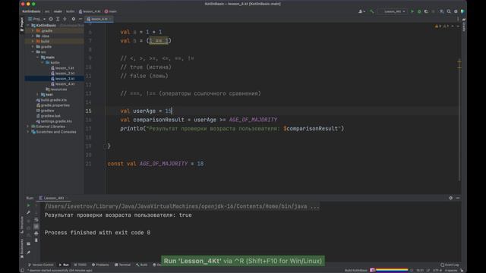Open the Terminal tool window
Viewport: 486px width, 273px height.
coord(123,265)
